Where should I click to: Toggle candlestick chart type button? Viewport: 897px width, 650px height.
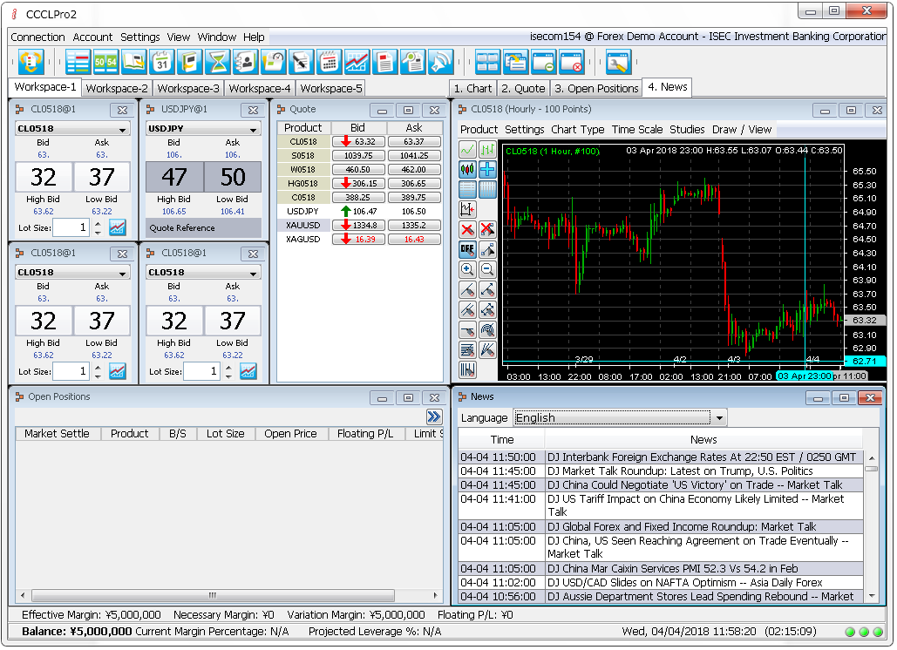[467, 169]
